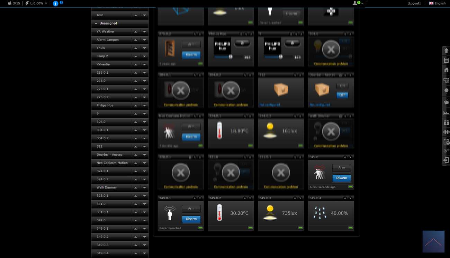The image size is (450, 258).
Task: Click the English language selector
Action: point(437,3)
